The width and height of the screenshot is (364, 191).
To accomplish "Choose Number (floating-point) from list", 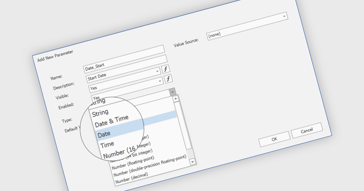I will (x=133, y=163).
